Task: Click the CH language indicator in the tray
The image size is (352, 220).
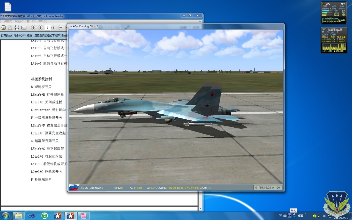Action: [x=280, y=216]
